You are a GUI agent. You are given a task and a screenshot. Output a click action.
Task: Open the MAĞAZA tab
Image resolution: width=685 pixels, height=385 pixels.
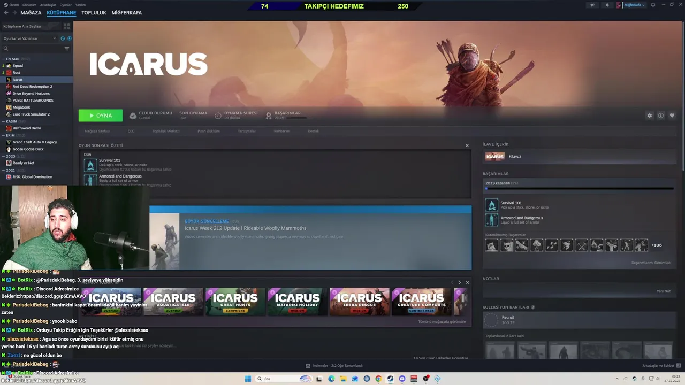[x=31, y=13]
